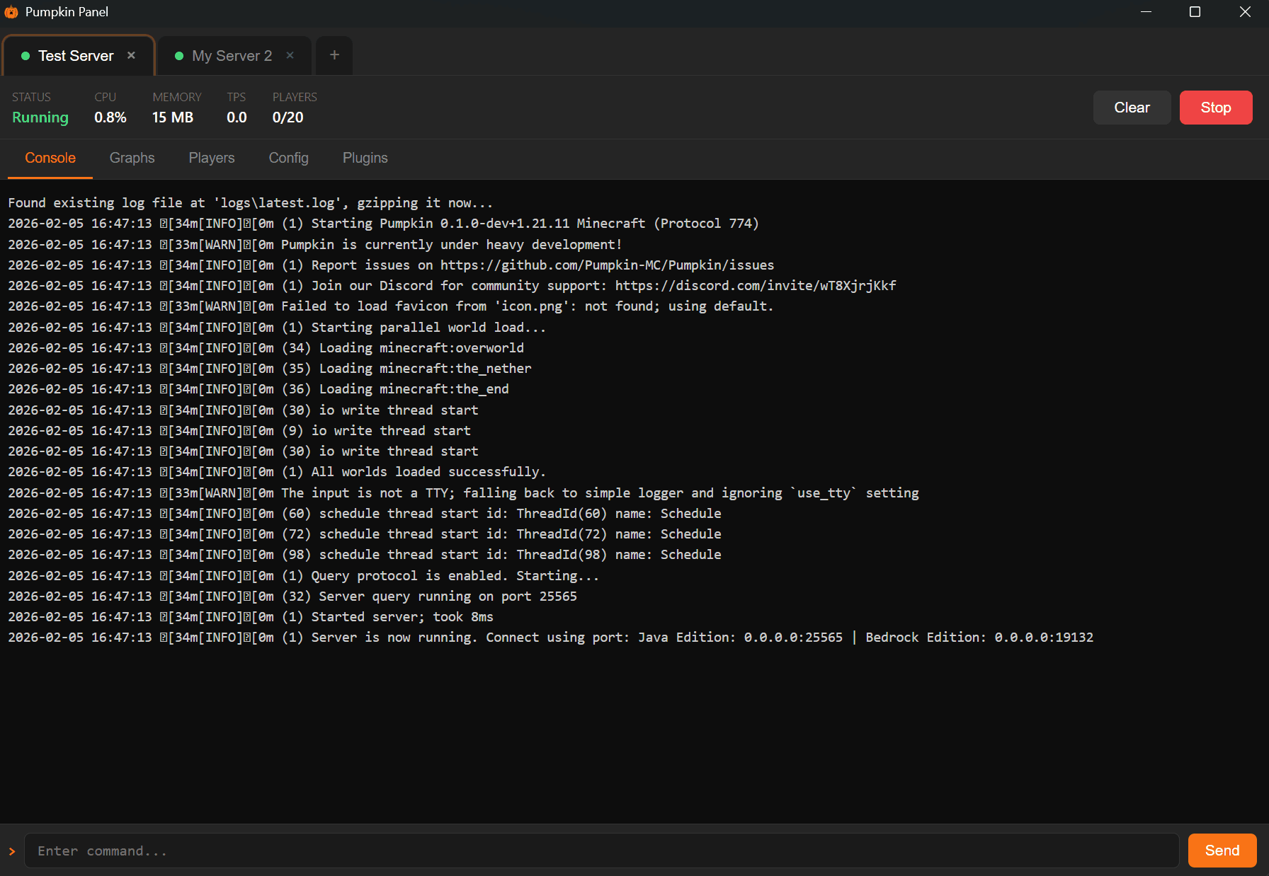The height and width of the screenshot is (876, 1269).
Task: Click the Running status indicator
Action: click(x=40, y=117)
